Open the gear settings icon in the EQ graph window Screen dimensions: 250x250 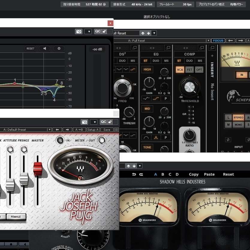[x=59, y=48]
